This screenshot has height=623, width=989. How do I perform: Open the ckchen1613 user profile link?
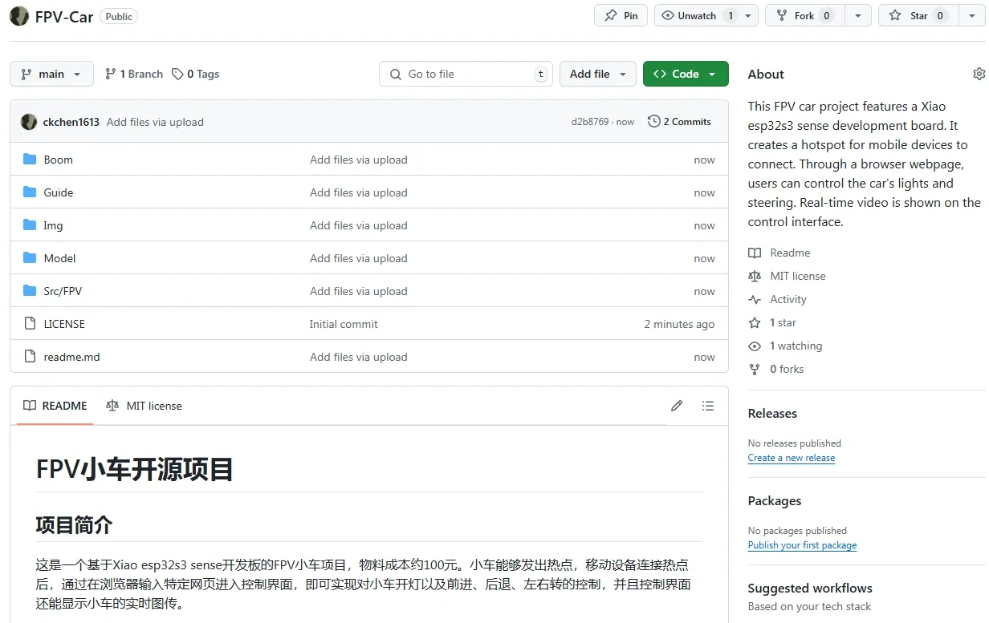71,122
